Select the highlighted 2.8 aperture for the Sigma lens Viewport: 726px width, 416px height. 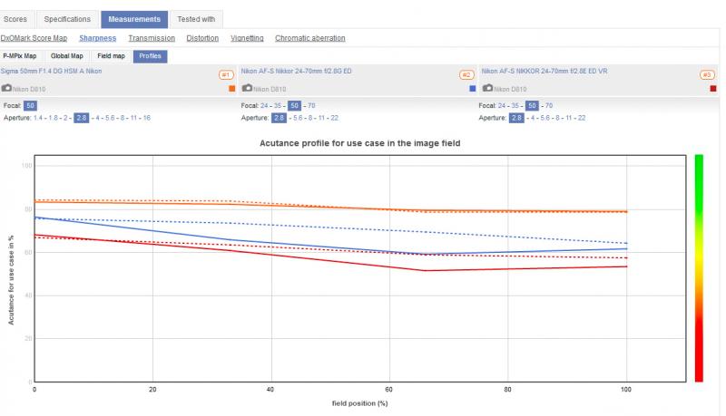tap(81, 118)
